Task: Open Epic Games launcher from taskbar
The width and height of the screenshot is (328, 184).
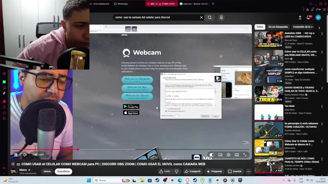Action: click(240, 180)
